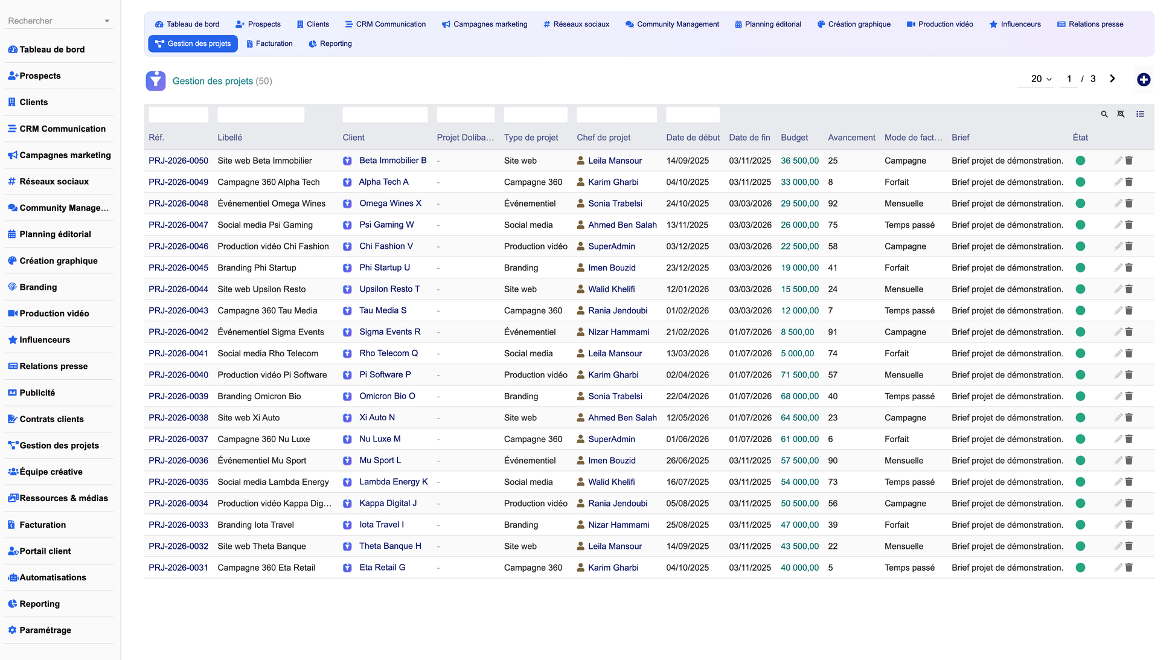Sort by the État column header
Image resolution: width=1175 pixels, height=660 pixels.
coord(1080,138)
